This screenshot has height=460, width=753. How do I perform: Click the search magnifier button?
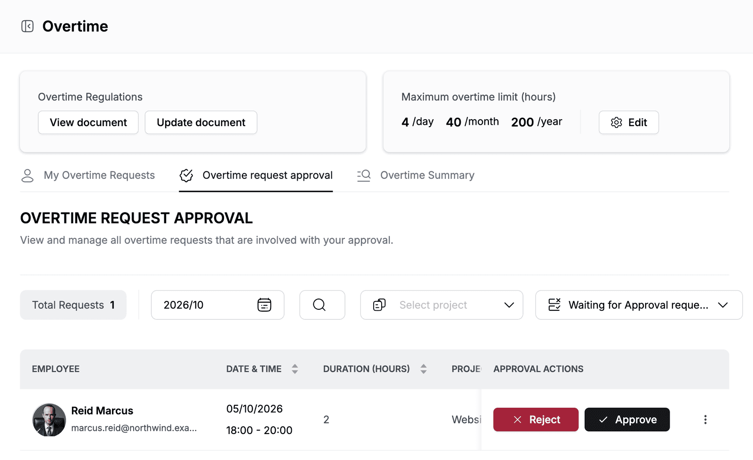(322, 305)
